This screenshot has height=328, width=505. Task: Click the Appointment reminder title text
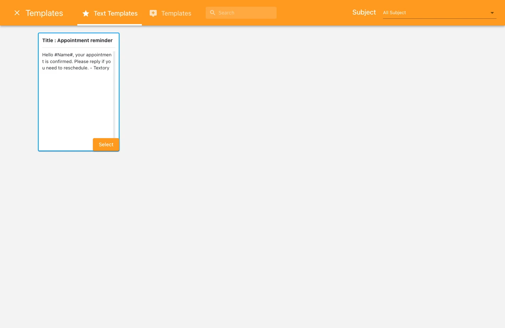pos(77,40)
